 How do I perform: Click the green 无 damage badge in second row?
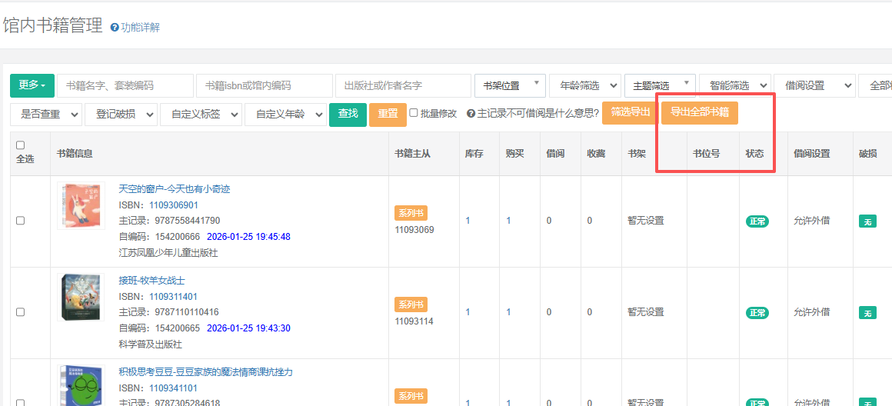867,313
